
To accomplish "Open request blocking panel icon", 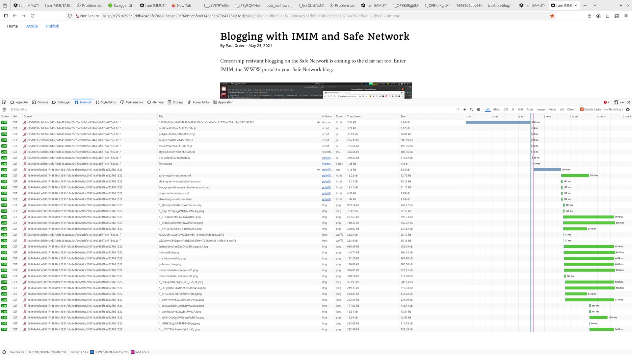I will click(x=479, y=109).
